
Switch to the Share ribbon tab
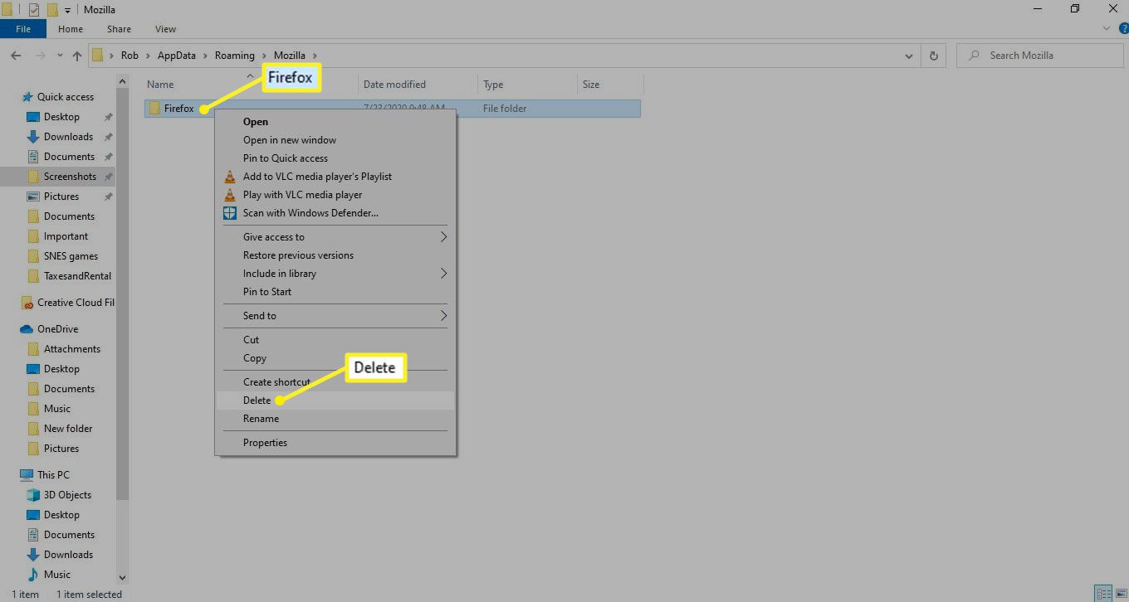click(x=119, y=29)
